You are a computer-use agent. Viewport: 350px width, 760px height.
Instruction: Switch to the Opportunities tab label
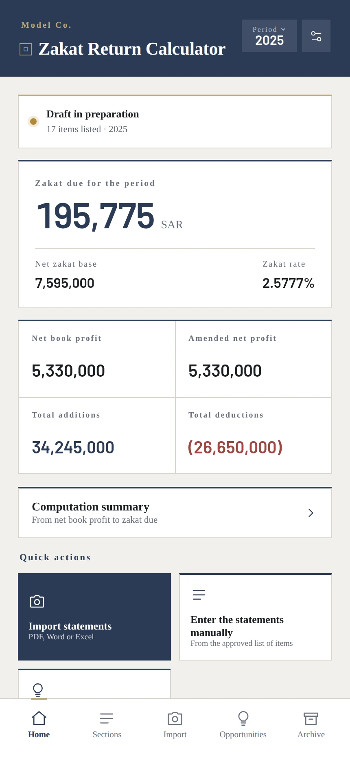[243, 734]
